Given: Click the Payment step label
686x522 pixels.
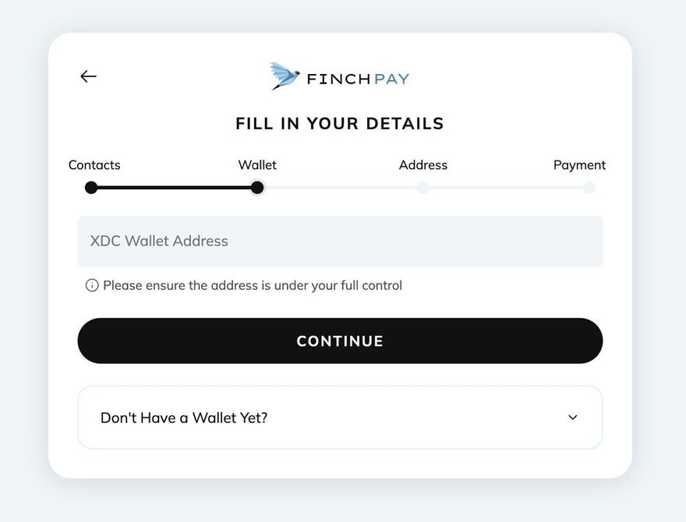Looking at the screenshot, I should pyautogui.click(x=579, y=165).
